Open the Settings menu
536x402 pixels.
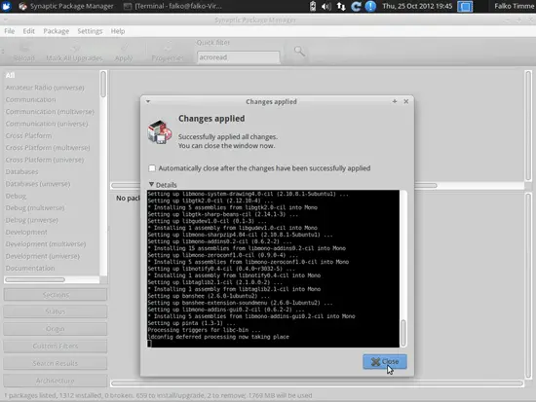click(90, 31)
